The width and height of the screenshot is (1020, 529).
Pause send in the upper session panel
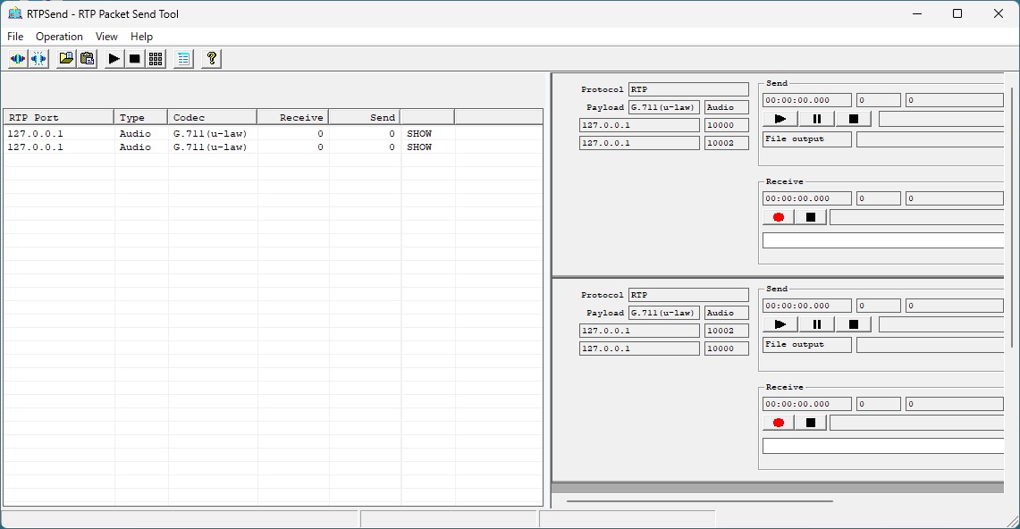816,119
